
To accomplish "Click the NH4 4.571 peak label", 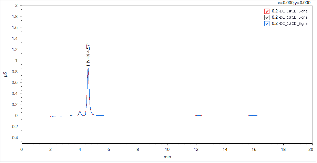I will (x=88, y=54).
